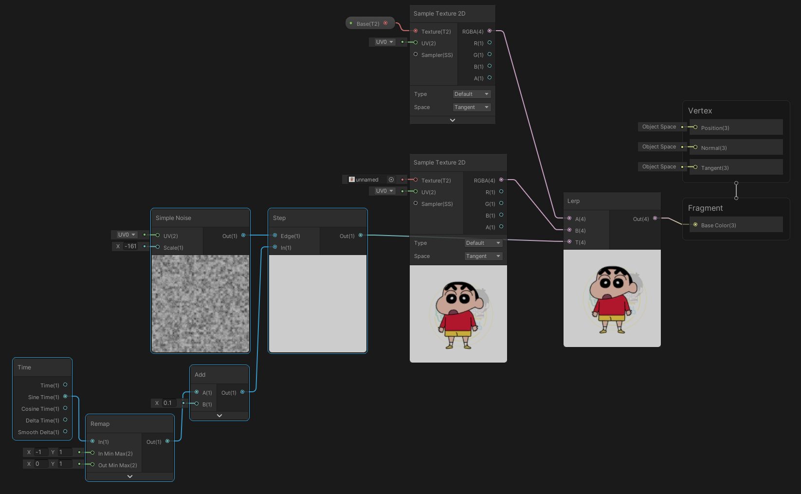Viewport: 801px width, 494px height.
Task: Click RGBA(4) output port of top Sample Texture 2D
Action: [490, 31]
